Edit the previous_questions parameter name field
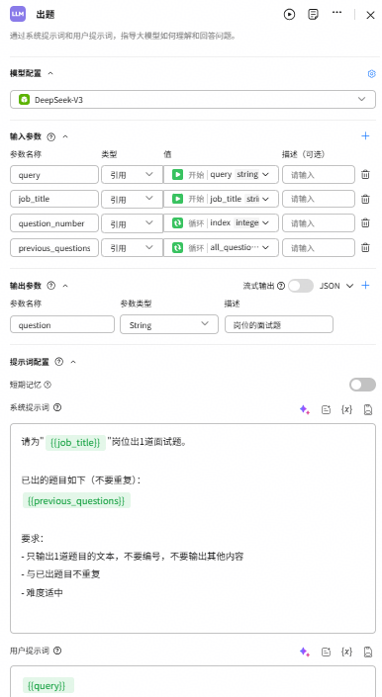 [54, 248]
